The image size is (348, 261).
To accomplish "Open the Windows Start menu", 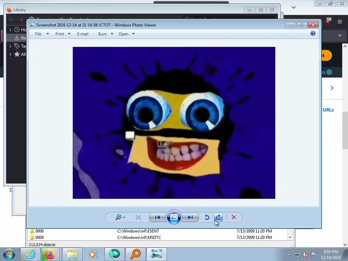I will coord(9,254).
